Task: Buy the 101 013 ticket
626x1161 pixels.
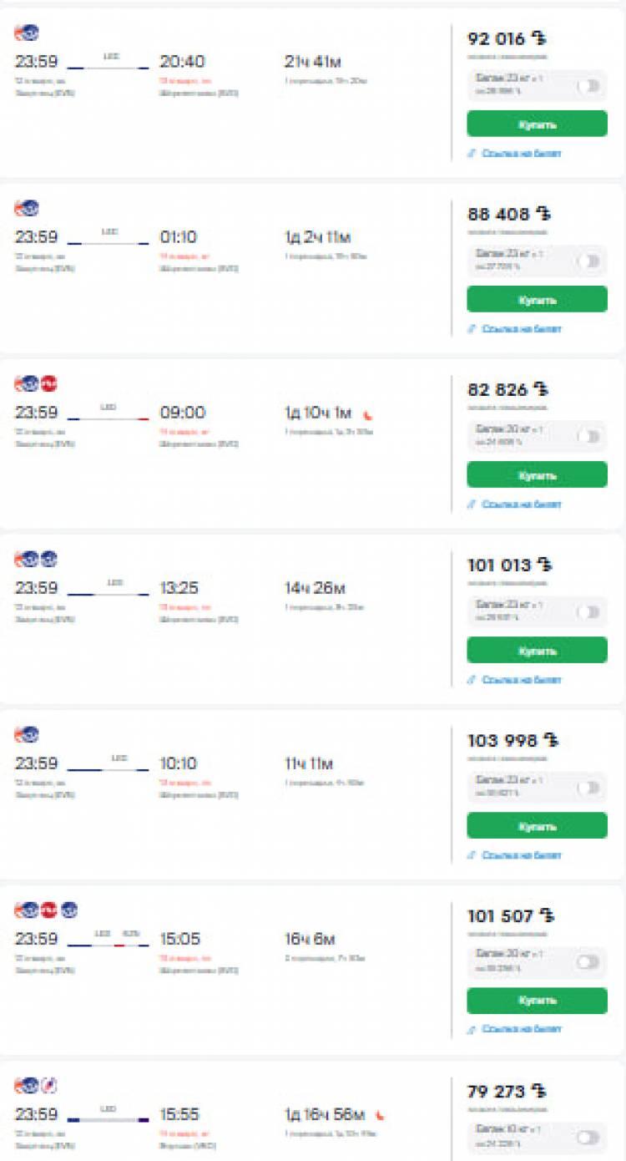Action: pyautogui.click(x=537, y=650)
